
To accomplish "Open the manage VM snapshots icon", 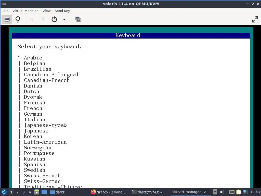I will pyautogui.click(x=78, y=19).
